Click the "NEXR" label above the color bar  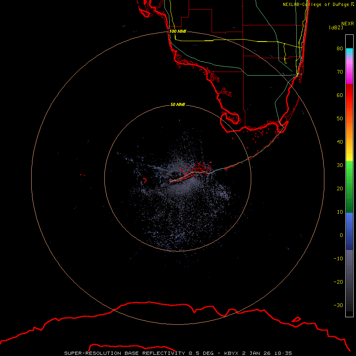coord(348,24)
